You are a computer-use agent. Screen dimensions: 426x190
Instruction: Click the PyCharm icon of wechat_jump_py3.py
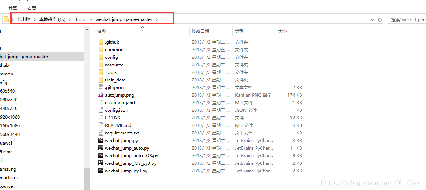[100, 171]
